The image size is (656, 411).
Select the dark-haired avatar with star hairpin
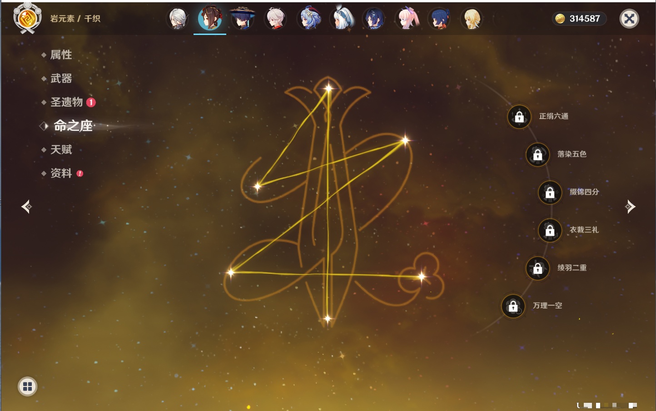coord(374,19)
